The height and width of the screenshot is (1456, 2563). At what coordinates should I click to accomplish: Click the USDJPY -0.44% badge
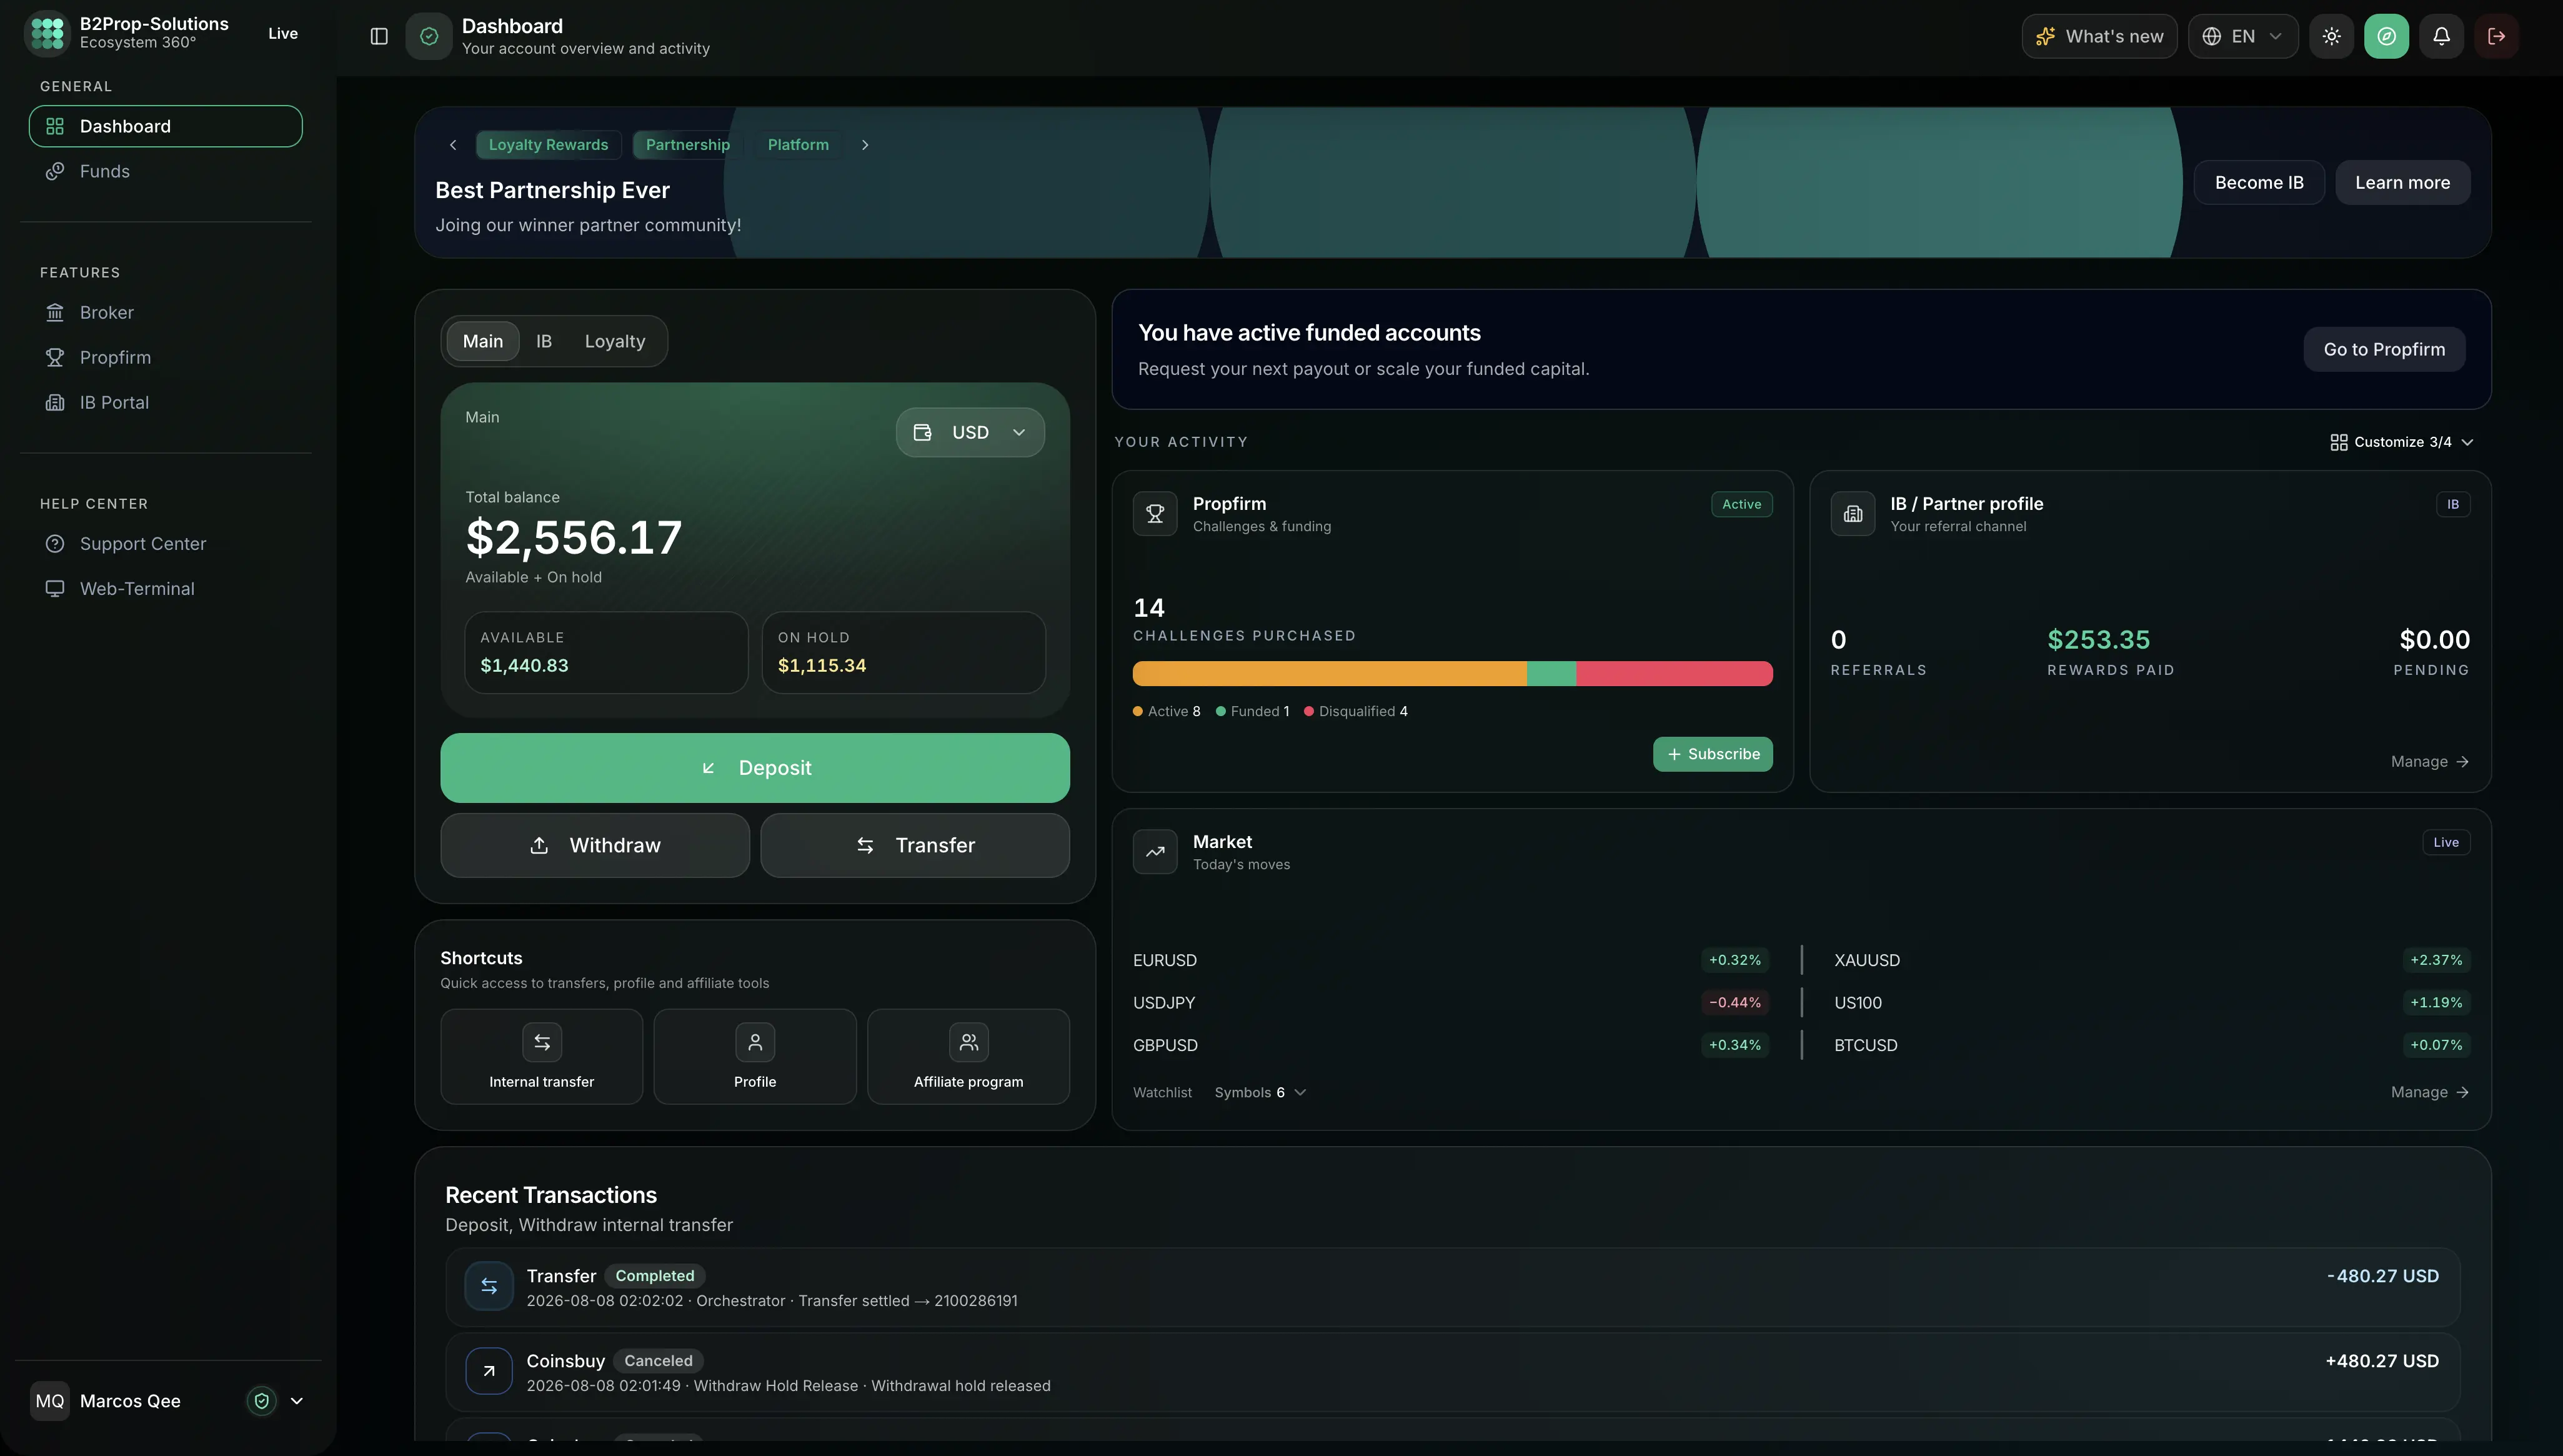pyautogui.click(x=1734, y=1002)
